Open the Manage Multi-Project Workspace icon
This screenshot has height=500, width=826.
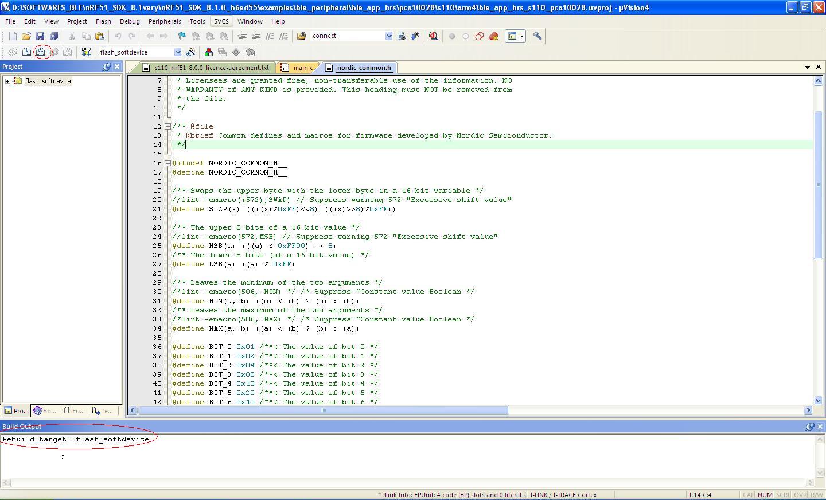223,52
